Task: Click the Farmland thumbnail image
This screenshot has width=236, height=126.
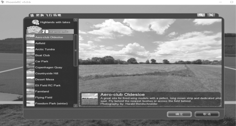Action: [31, 91]
